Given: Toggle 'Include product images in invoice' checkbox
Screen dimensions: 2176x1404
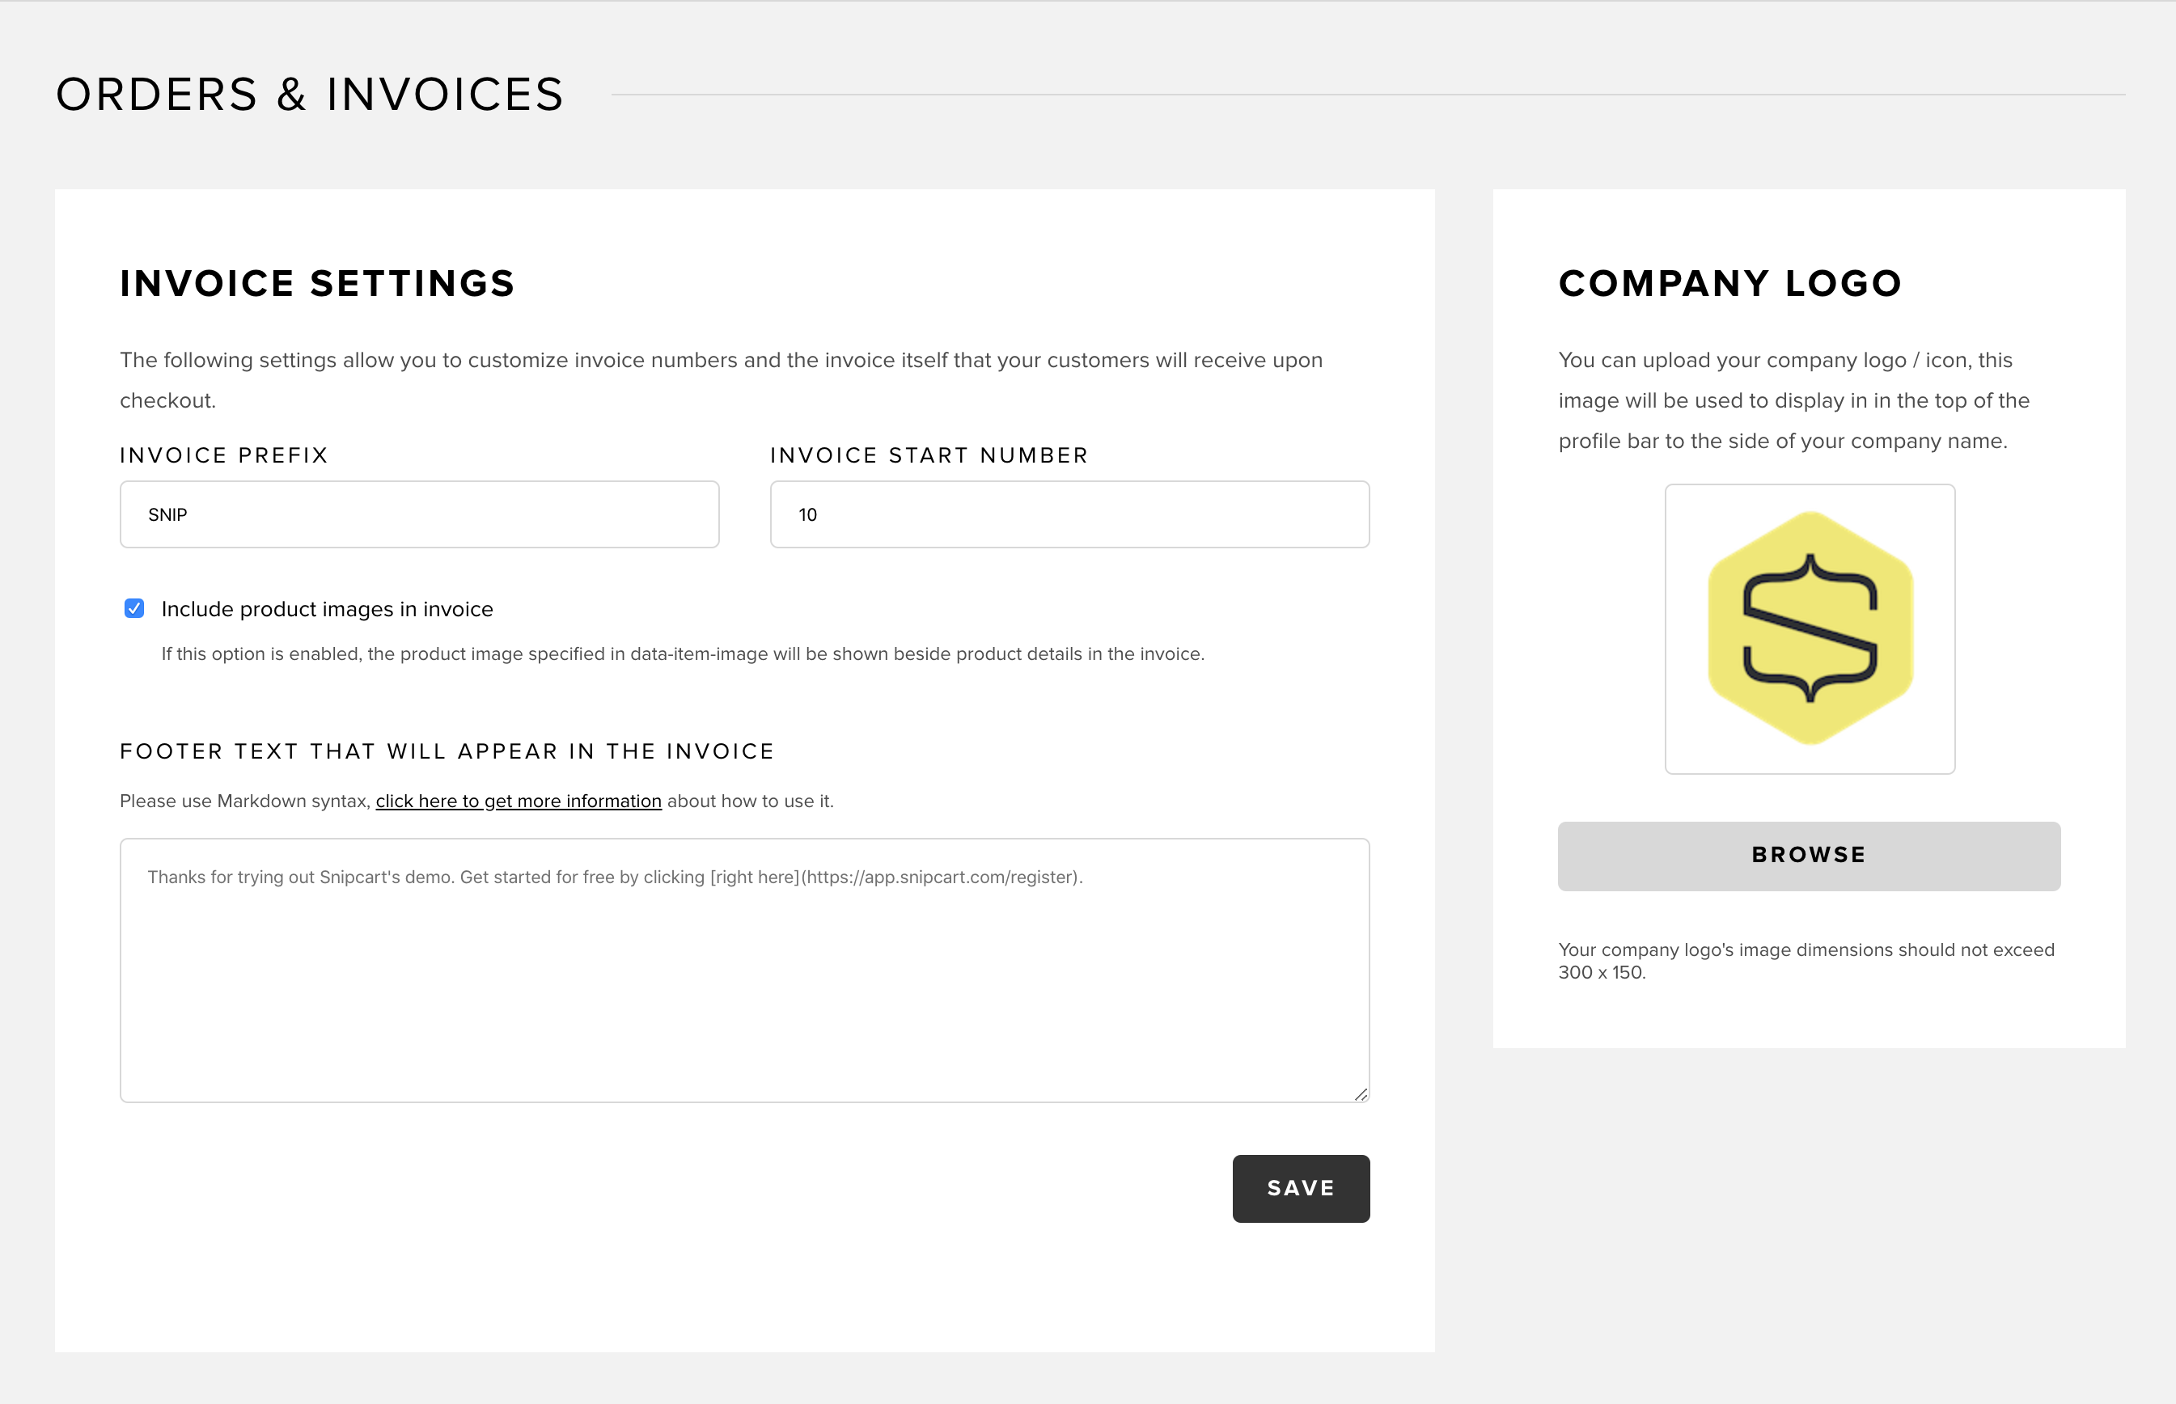Looking at the screenshot, I should pos(133,607).
